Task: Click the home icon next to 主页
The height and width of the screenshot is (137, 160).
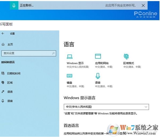Action: pyautogui.click(x=3, y=44)
